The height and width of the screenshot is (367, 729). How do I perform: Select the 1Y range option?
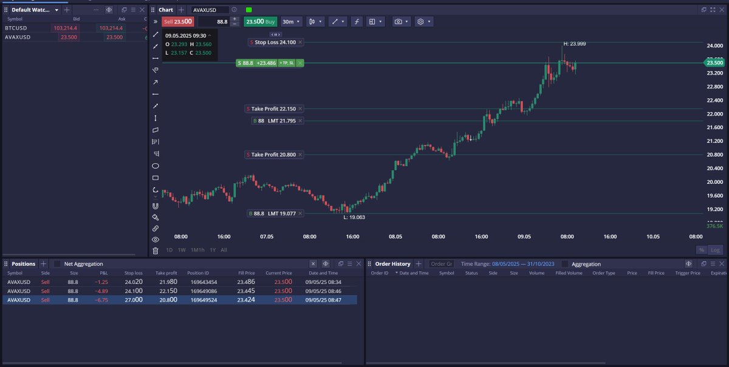[213, 250]
